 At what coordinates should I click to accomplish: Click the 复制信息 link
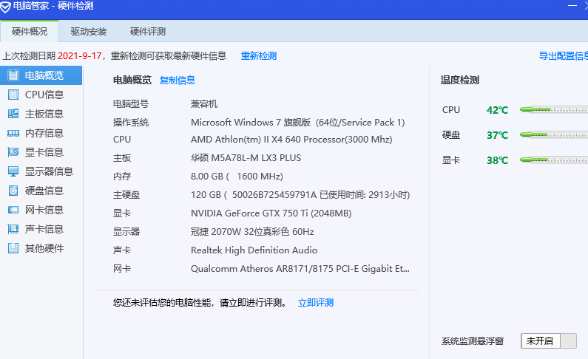pos(178,80)
